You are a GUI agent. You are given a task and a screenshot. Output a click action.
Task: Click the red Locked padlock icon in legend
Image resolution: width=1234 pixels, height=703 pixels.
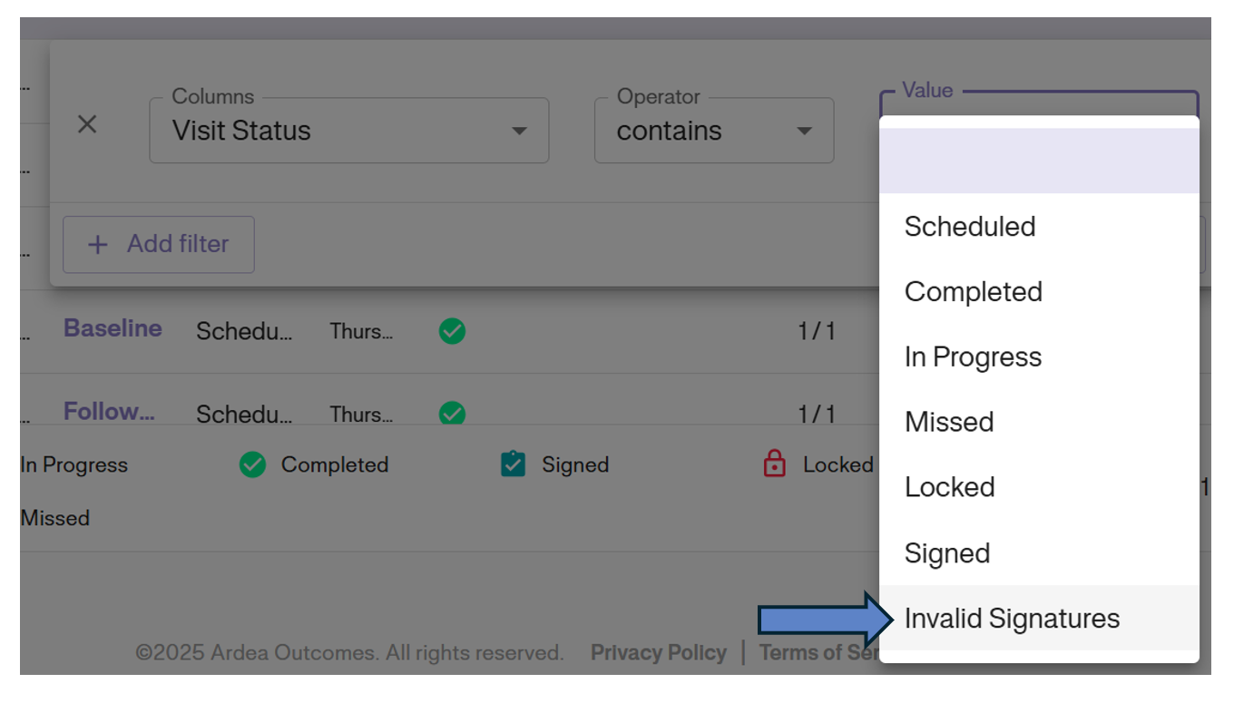(773, 464)
